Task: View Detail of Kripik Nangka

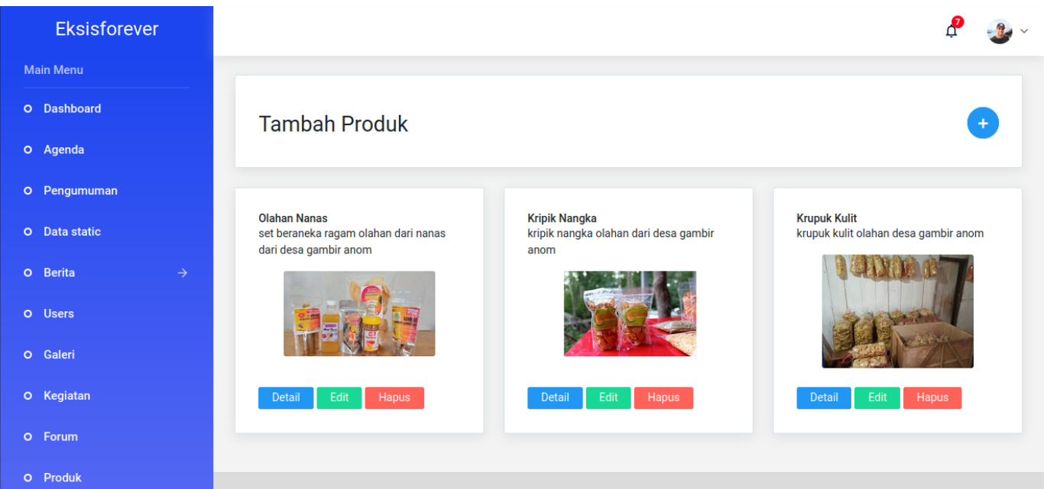Action: coord(555,397)
